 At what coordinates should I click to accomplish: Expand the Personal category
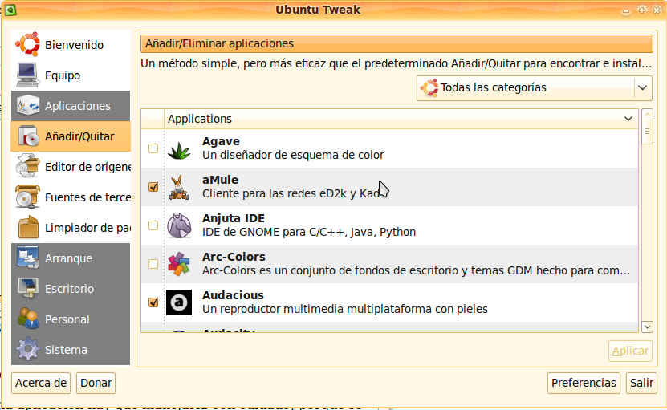pos(71,319)
